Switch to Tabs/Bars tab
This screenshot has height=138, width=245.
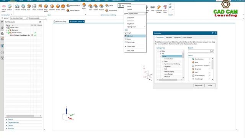tap(168, 38)
